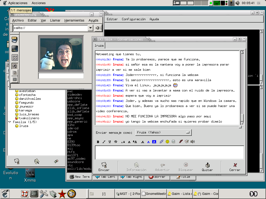Open the Xmms desktop icon
The height and width of the screenshot is (199, 266).
30,175
